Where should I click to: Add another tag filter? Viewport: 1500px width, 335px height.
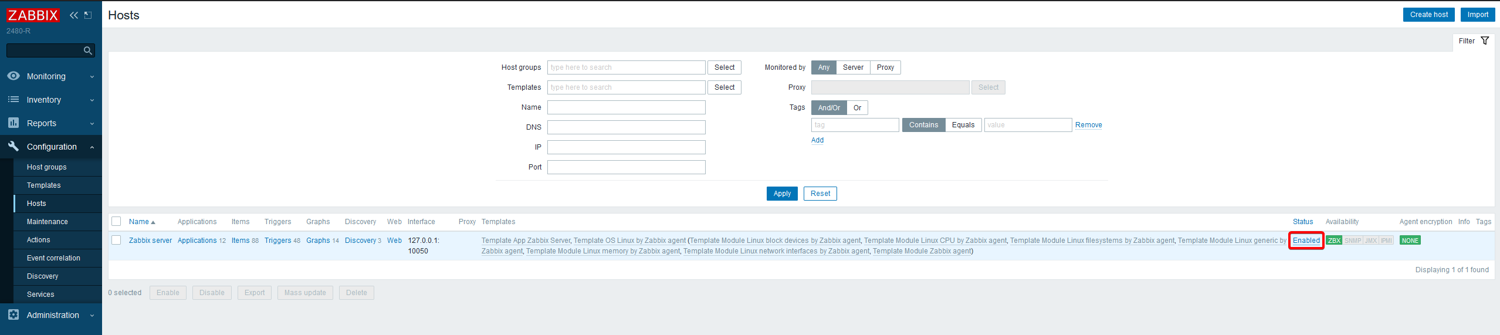tap(817, 140)
